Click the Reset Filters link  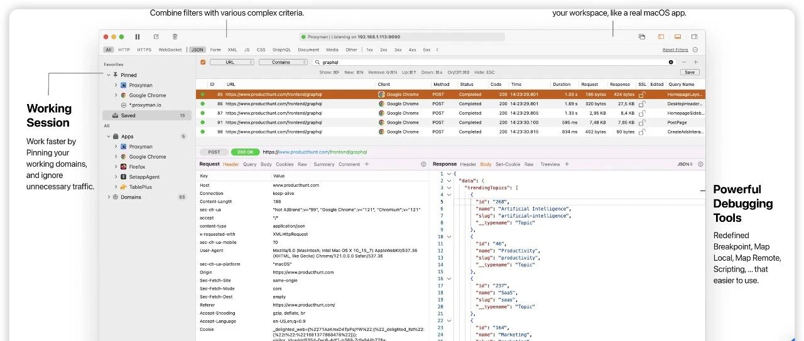(x=675, y=50)
